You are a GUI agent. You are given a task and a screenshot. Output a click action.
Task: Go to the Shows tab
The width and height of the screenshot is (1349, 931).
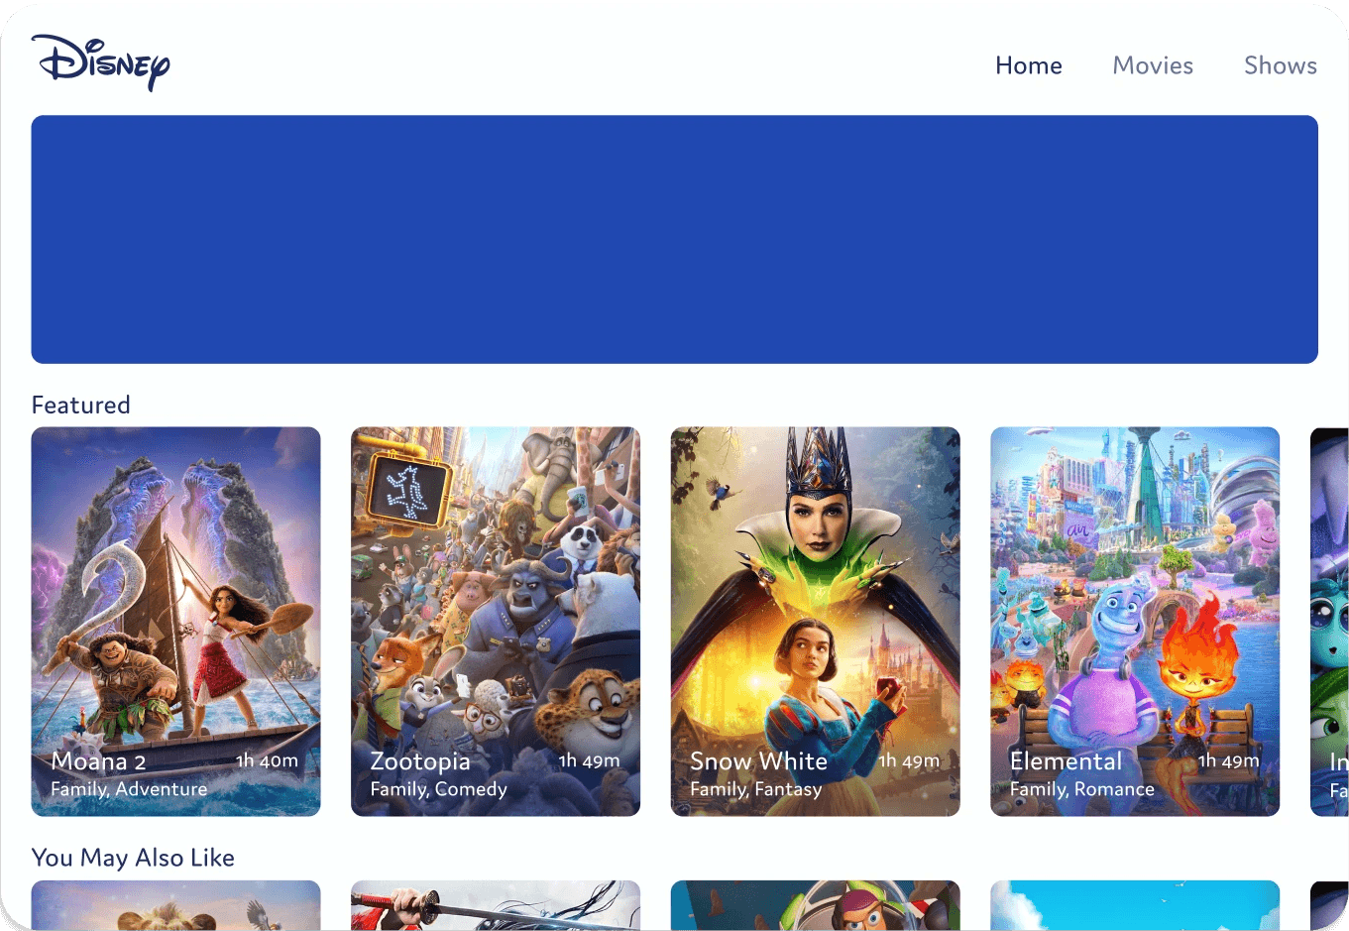(1281, 65)
